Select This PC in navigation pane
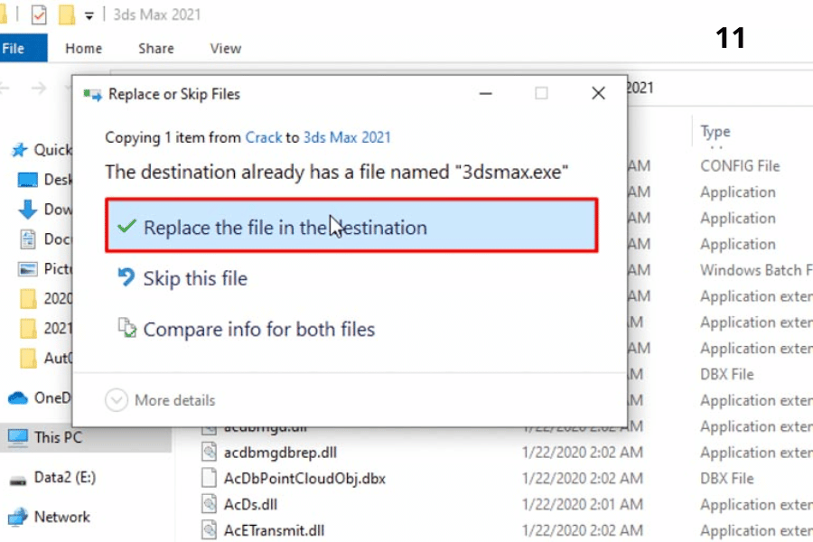This screenshot has width=813, height=542. tap(59, 437)
